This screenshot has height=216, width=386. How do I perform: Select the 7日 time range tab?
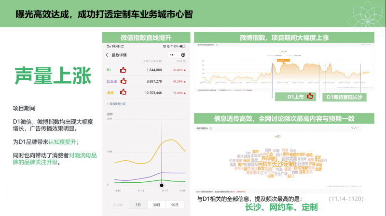138,205
